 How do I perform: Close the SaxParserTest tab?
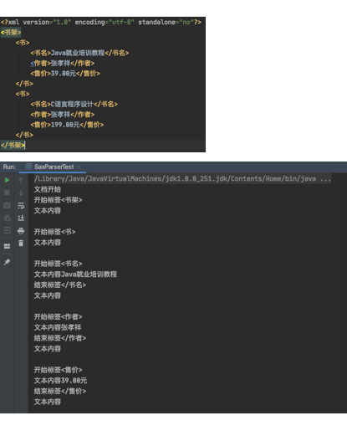pos(79,167)
